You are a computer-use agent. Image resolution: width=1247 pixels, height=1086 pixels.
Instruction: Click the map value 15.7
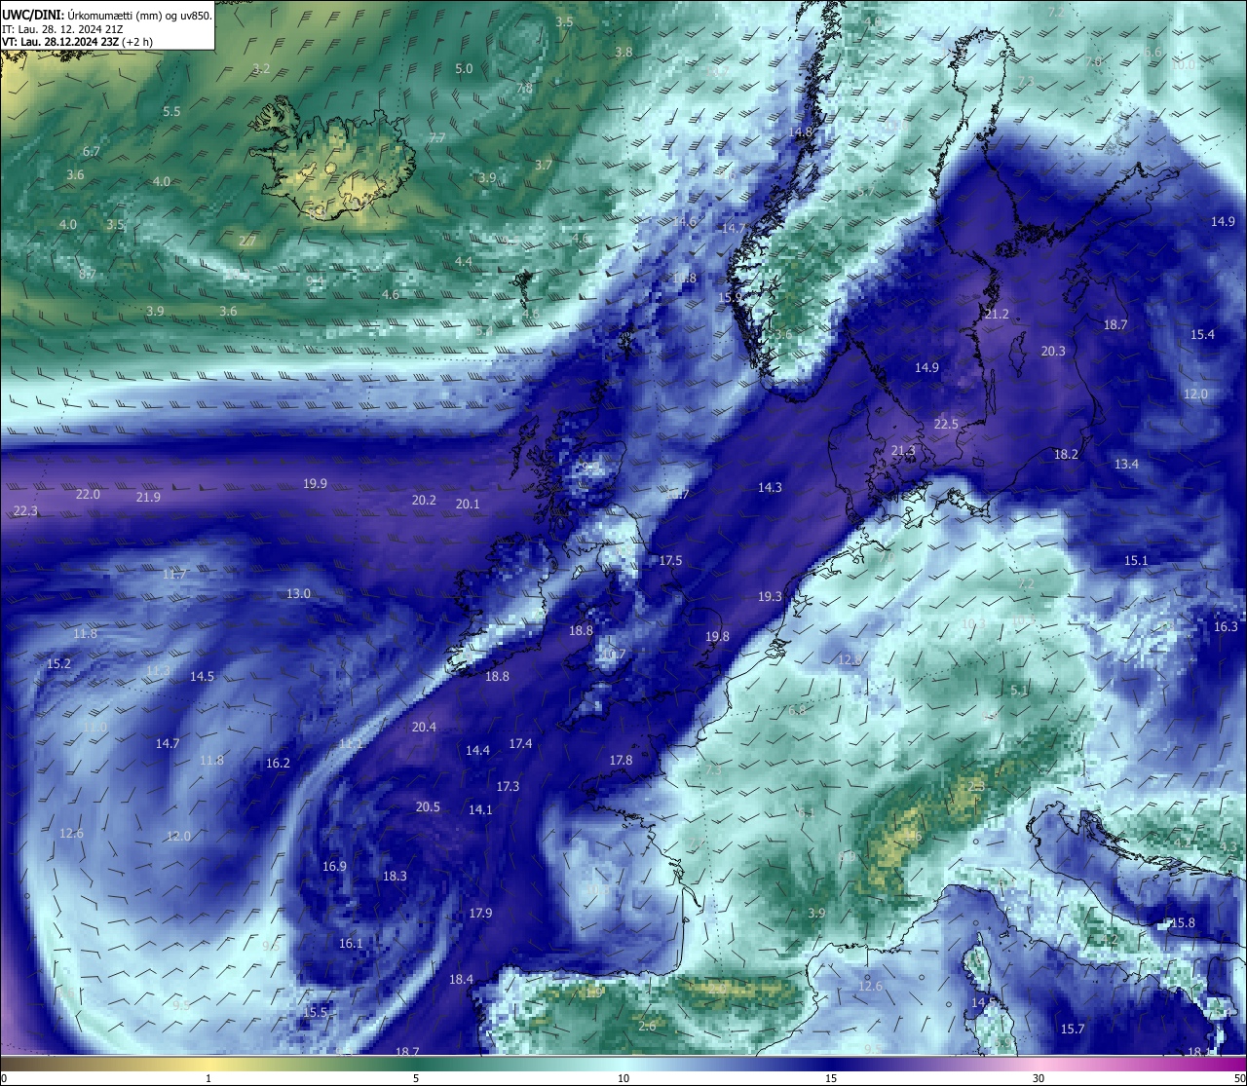tap(1073, 1030)
